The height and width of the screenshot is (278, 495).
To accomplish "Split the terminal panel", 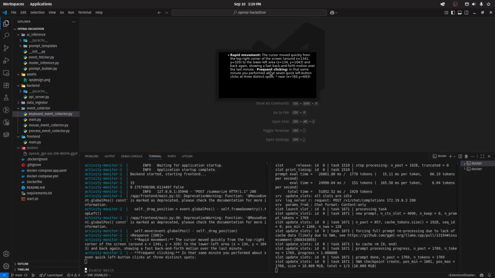I will click(x=460, y=156).
